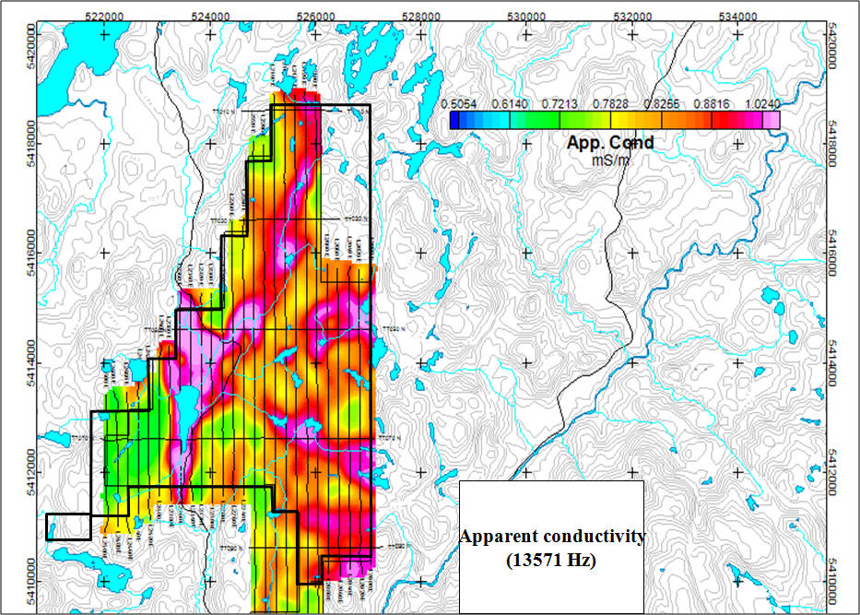Click the Apparent conductivity title text
Viewport: 860px width, 615px height.
click(552, 536)
